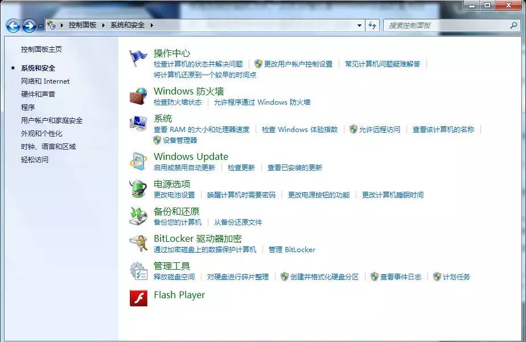Open the Windows 防火墙 heading
This screenshot has height=342, width=526.
click(x=189, y=91)
